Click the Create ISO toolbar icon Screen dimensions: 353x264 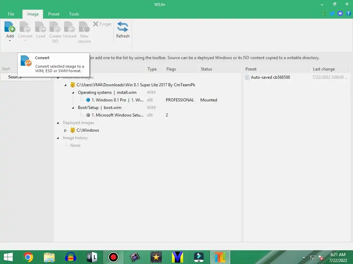tap(55, 27)
